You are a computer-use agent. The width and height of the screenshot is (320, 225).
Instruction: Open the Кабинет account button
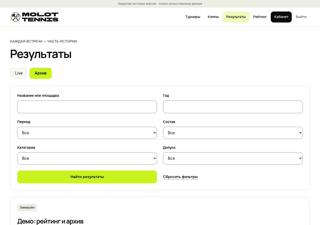click(281, 17)
